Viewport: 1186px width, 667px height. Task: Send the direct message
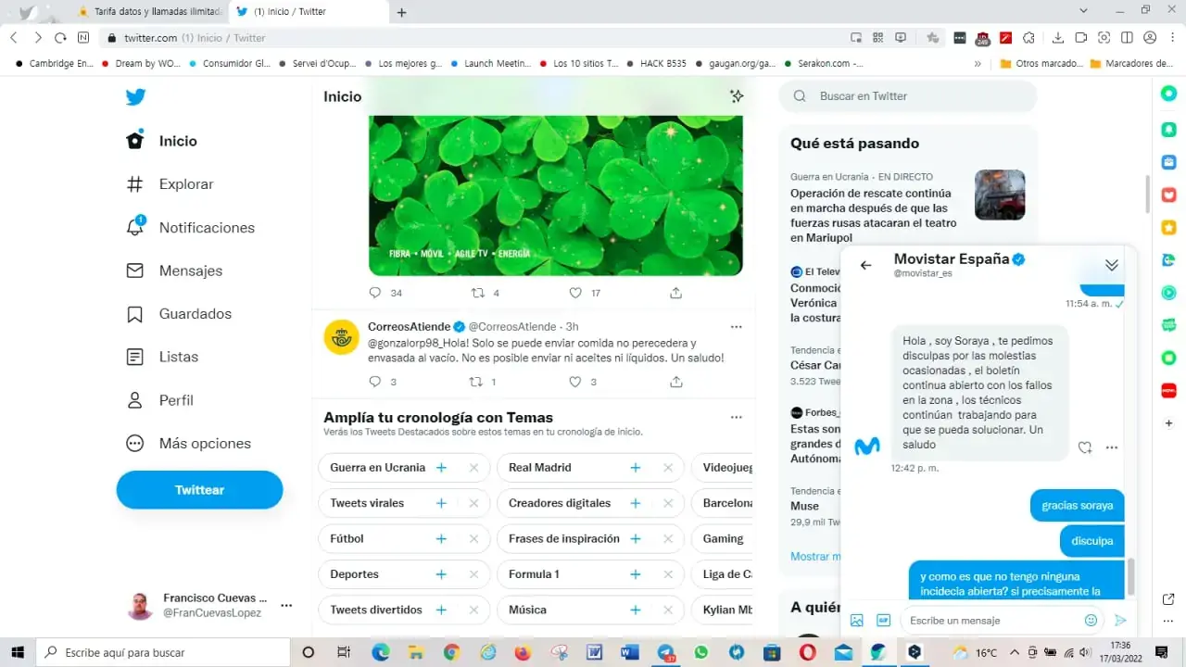[x=1120, y=621]
